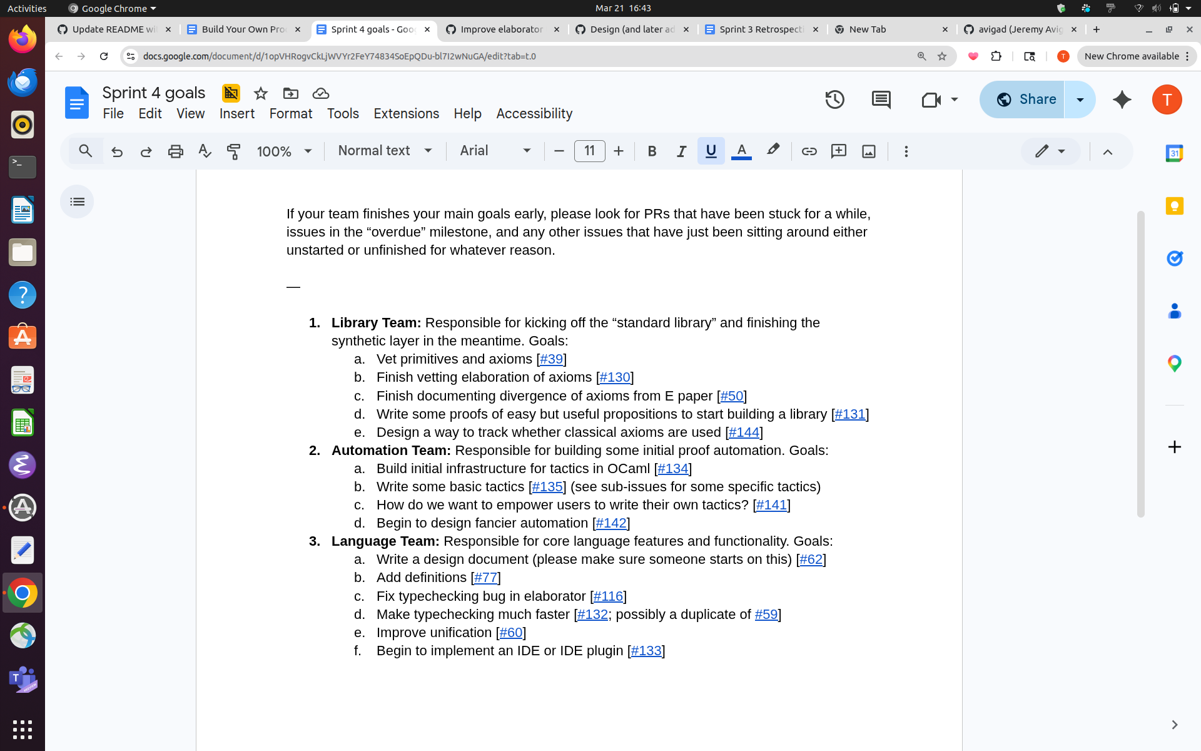
Task: Click the insert link icon
Action: tap(809, 151)
